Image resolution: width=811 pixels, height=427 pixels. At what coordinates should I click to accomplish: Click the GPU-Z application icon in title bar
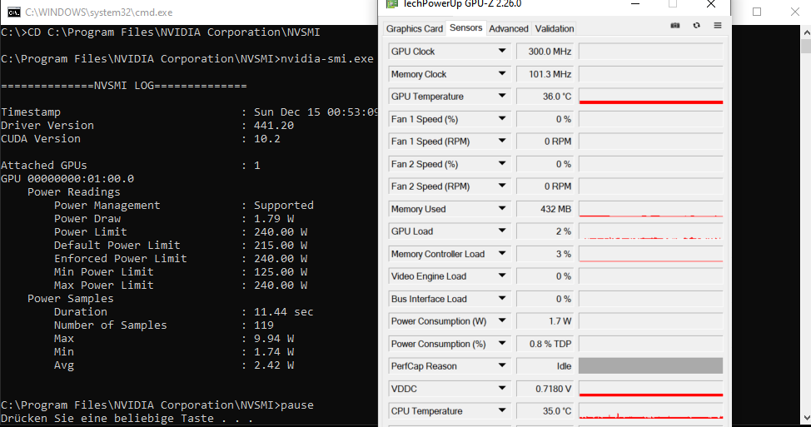392,4
